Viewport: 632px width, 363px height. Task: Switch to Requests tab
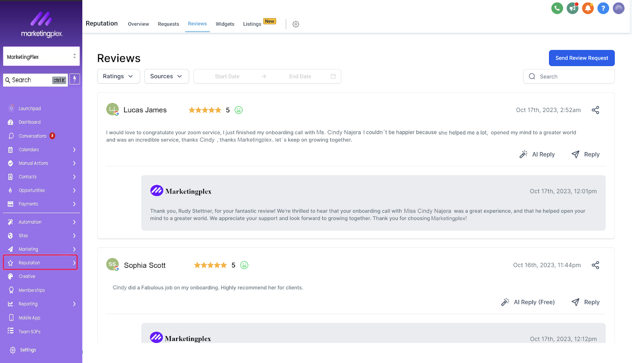point(168,24)
